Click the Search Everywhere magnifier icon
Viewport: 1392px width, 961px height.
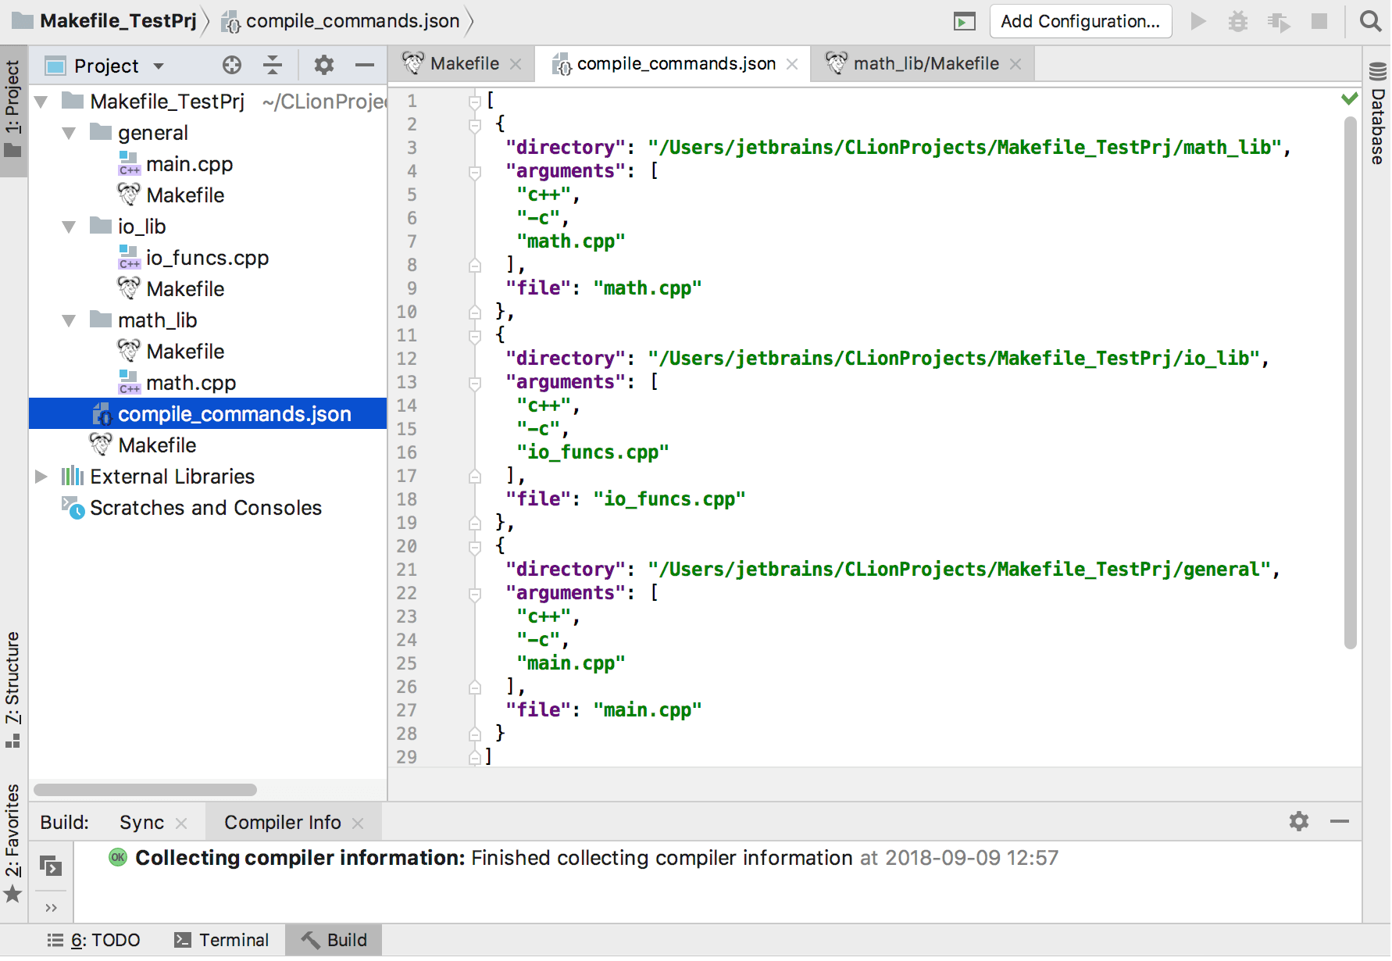coord(1370,21)
